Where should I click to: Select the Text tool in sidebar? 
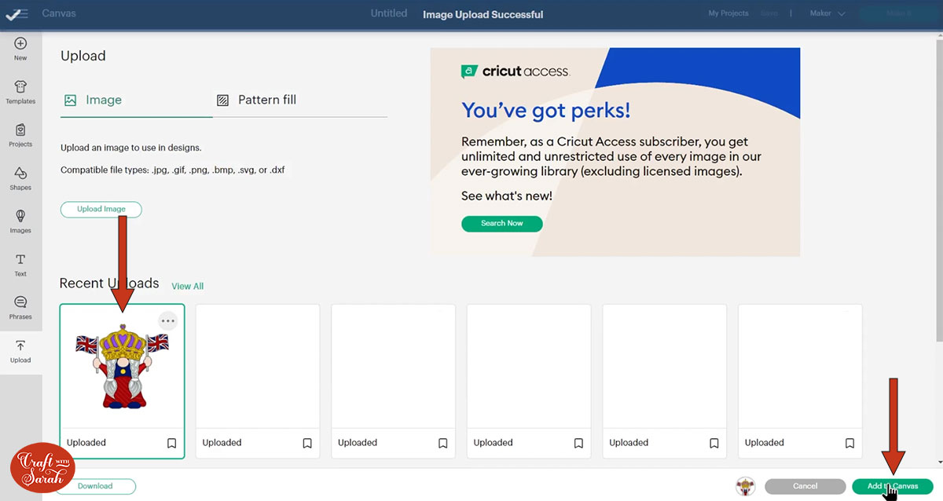[x=20, y=265]
